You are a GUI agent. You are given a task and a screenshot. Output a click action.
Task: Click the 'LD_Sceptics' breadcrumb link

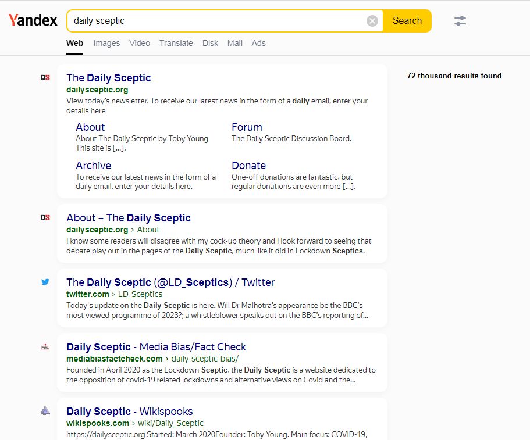pyautogui.click(x=140, y=295)
